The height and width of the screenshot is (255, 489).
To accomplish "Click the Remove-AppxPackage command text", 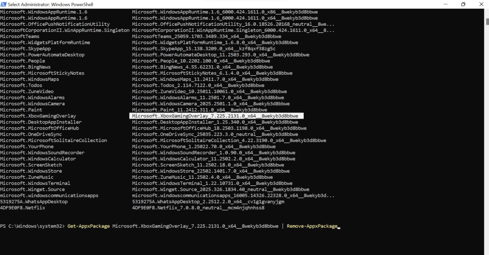I will [312, 226].
